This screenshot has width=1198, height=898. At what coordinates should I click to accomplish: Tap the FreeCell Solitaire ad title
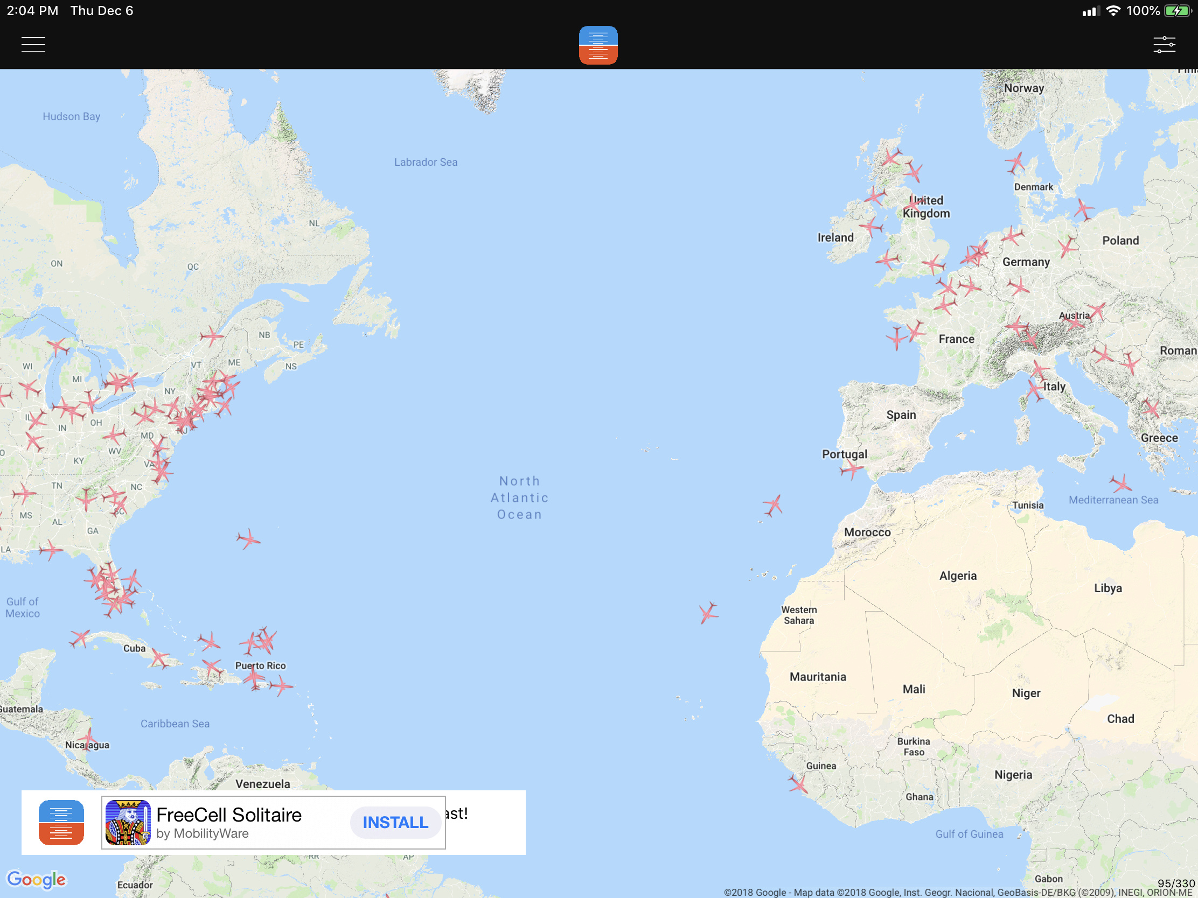(228, 815)
